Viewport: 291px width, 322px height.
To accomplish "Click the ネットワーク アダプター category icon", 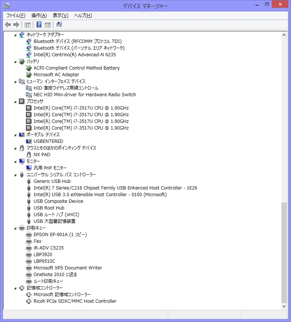I will (21, 35).
